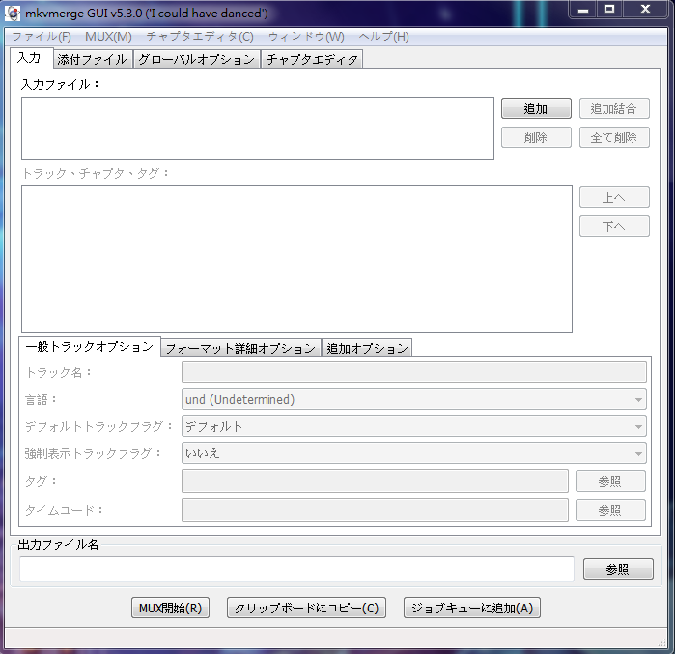Open the ウィンドウ(W) menu
675x654 pixels.
306,37
